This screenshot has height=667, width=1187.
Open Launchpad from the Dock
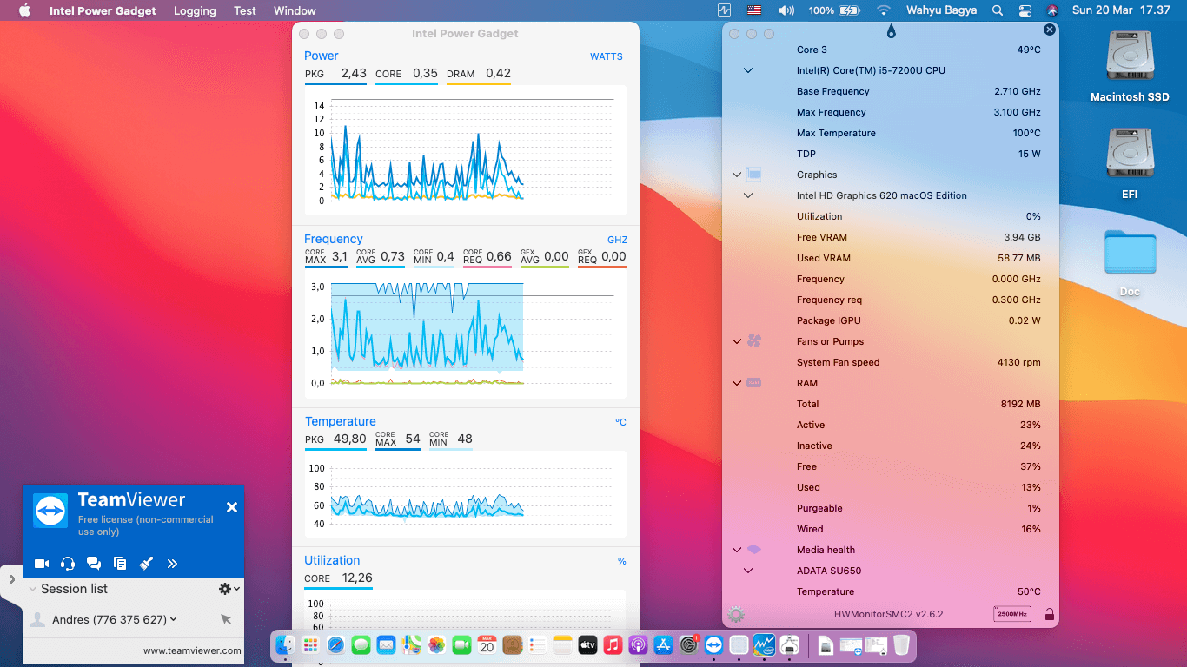click(310, 645)
